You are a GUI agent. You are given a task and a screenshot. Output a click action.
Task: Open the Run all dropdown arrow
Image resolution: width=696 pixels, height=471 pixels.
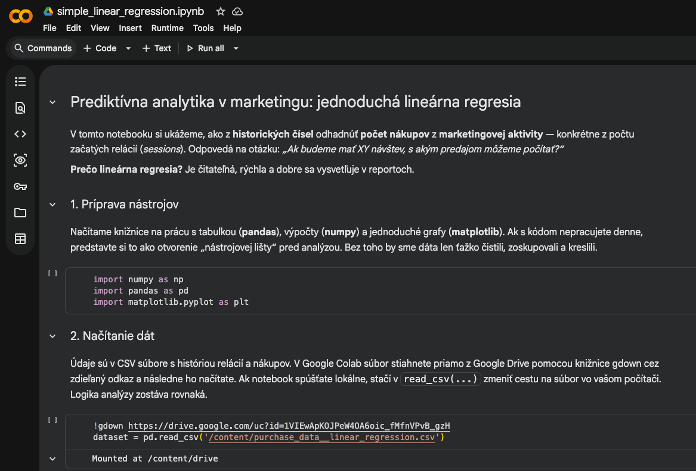(x=236, y=48)
